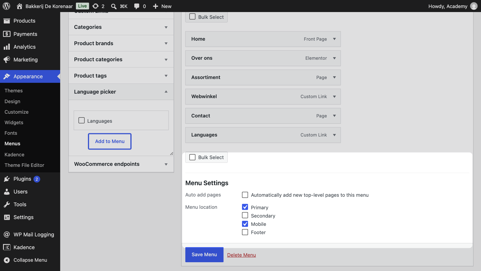Check the bottom Bulk Select checkbox
This screenshot has height=271, width=481.
[192, 157]
